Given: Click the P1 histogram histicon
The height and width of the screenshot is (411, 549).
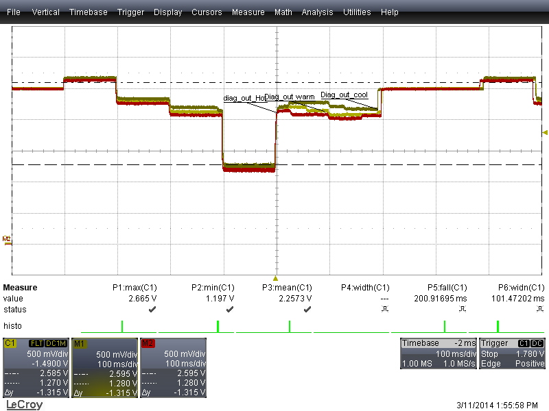Looking at the screenshot, I should (119, 327).
